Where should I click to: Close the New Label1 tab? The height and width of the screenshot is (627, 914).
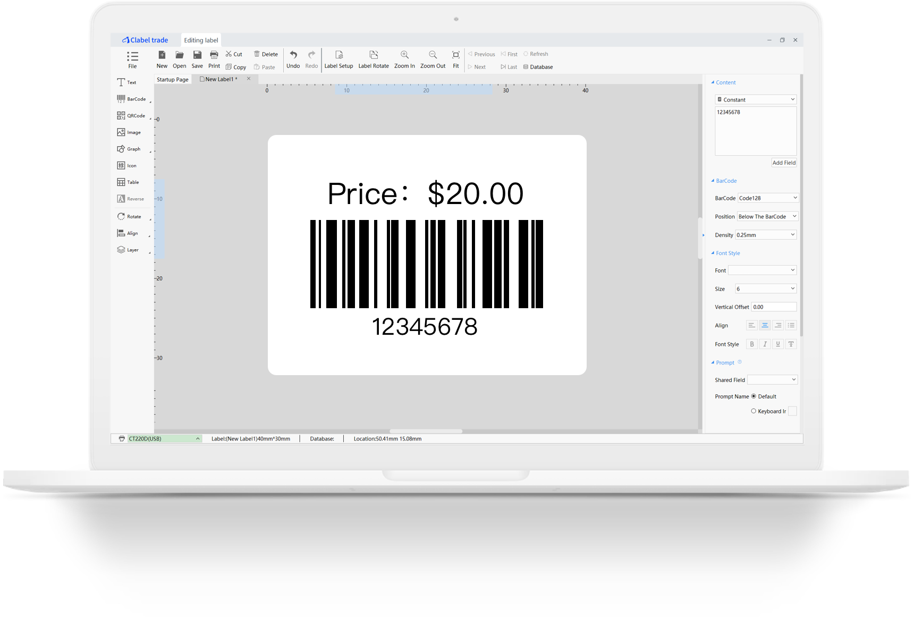click(249, 79)
